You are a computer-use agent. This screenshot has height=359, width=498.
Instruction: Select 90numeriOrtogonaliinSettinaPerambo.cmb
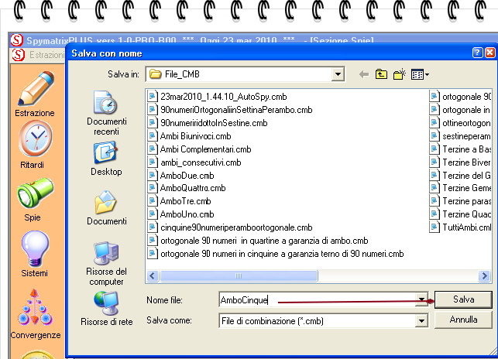point(231,110)
